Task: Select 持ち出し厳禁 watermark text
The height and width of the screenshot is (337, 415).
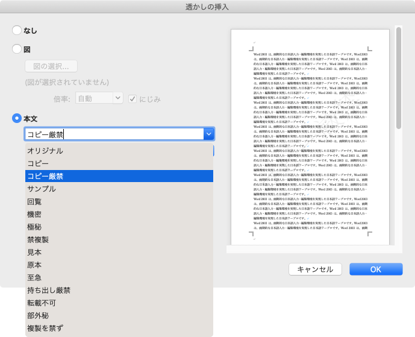Action: (x=119, y=291)
